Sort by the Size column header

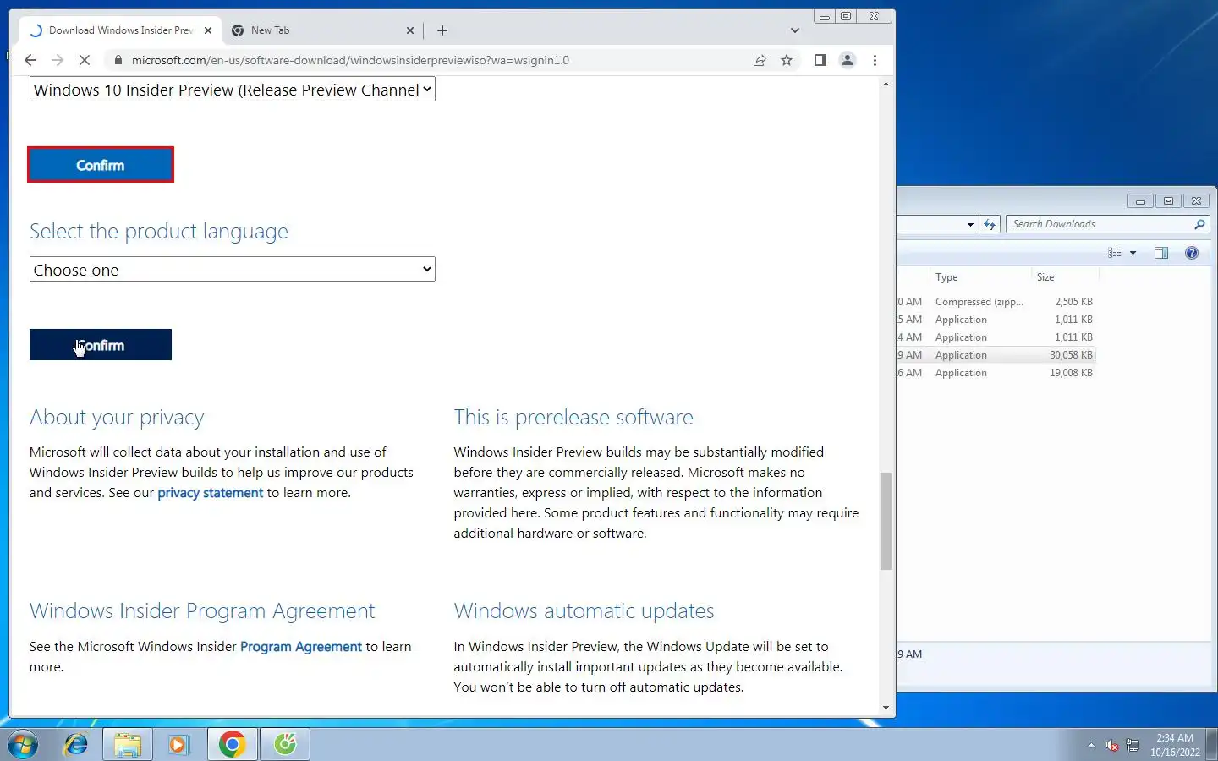1064,277
